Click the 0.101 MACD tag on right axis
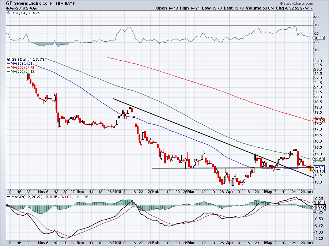 [x=319, y=203]
